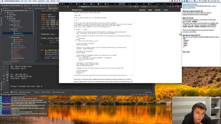Viewport: 221px width, 124px height.
Task: Click the twitch.tv link in notes window
Action: tap(190, 4)
